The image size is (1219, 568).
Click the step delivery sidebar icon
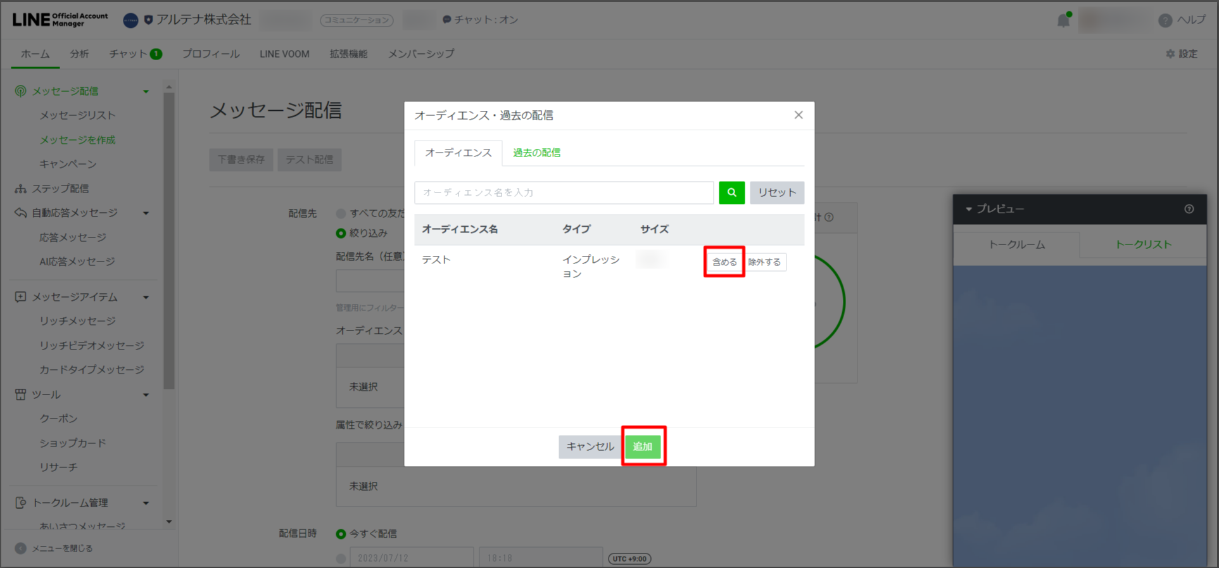(x=20, y=189)
